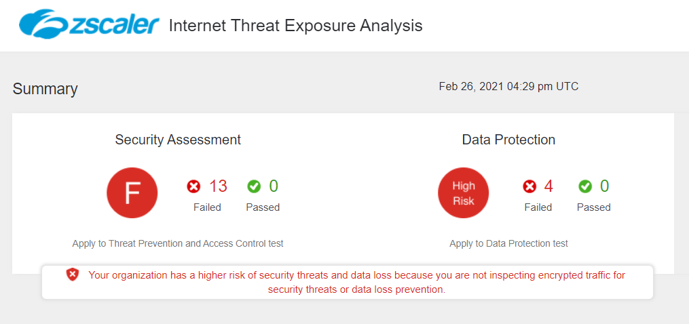Click the Security Assessment passed count 0
The height and width of the screenshot is (324, 689).
click(274, 186)
